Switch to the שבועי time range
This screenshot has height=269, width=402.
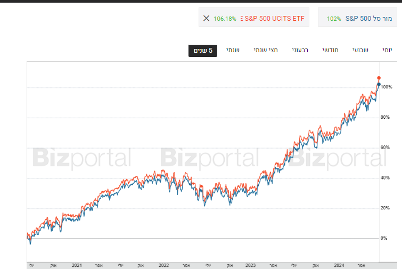(x=360, y=50)
